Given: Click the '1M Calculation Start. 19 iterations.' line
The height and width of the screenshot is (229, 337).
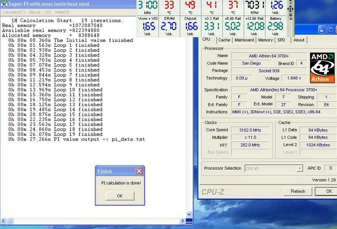Looking at the screenshot, I should [x=67, y=21].
